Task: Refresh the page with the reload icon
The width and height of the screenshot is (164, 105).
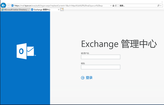Action: 116,6
